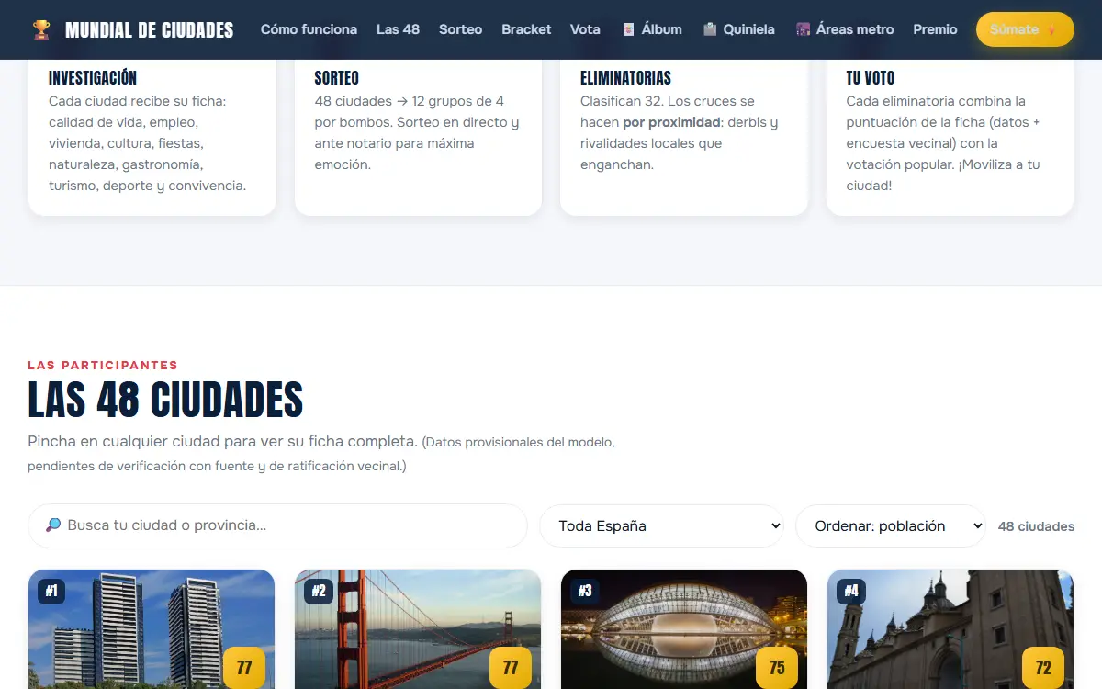Click the Álbum card icon
The width and height of the screenshot is (1102, 689).
pyautogui.click(x=629, y=29)
